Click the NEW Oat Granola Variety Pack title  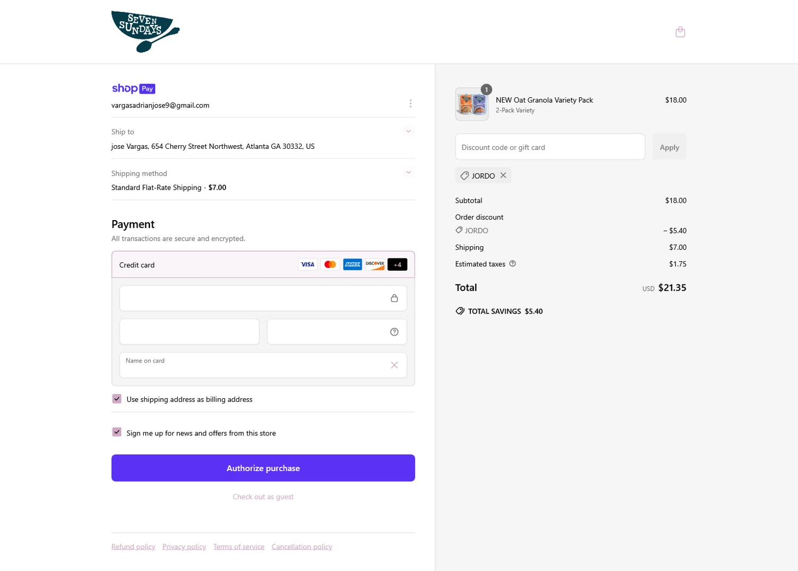[x=544, y=100]
